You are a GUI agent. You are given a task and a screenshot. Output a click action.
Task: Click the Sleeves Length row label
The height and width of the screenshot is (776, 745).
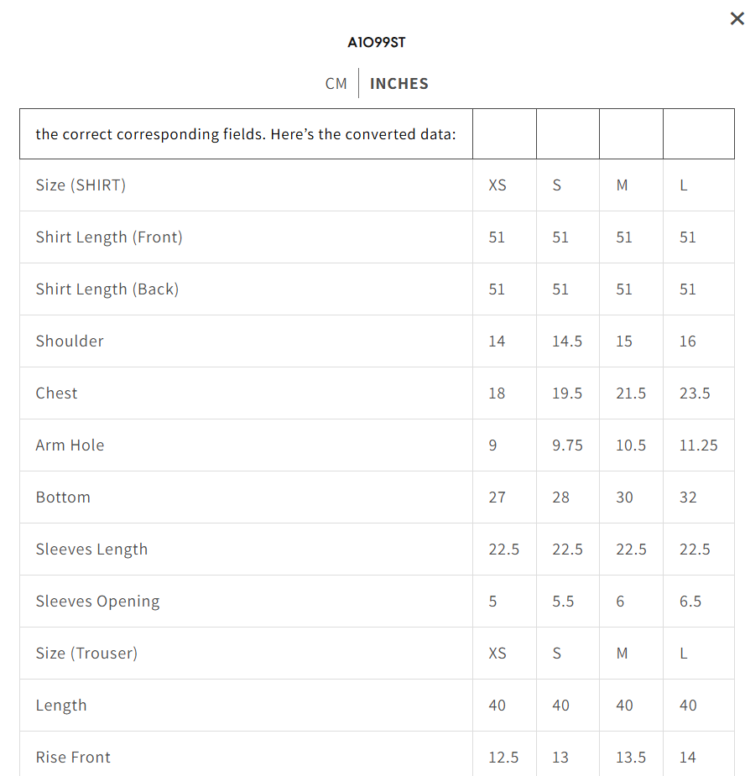point(91,549)
